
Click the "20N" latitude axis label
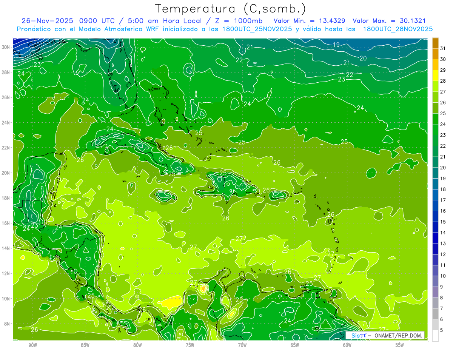6,173
